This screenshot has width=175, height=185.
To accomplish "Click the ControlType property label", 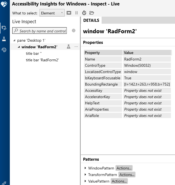I will tap(103, 65).
